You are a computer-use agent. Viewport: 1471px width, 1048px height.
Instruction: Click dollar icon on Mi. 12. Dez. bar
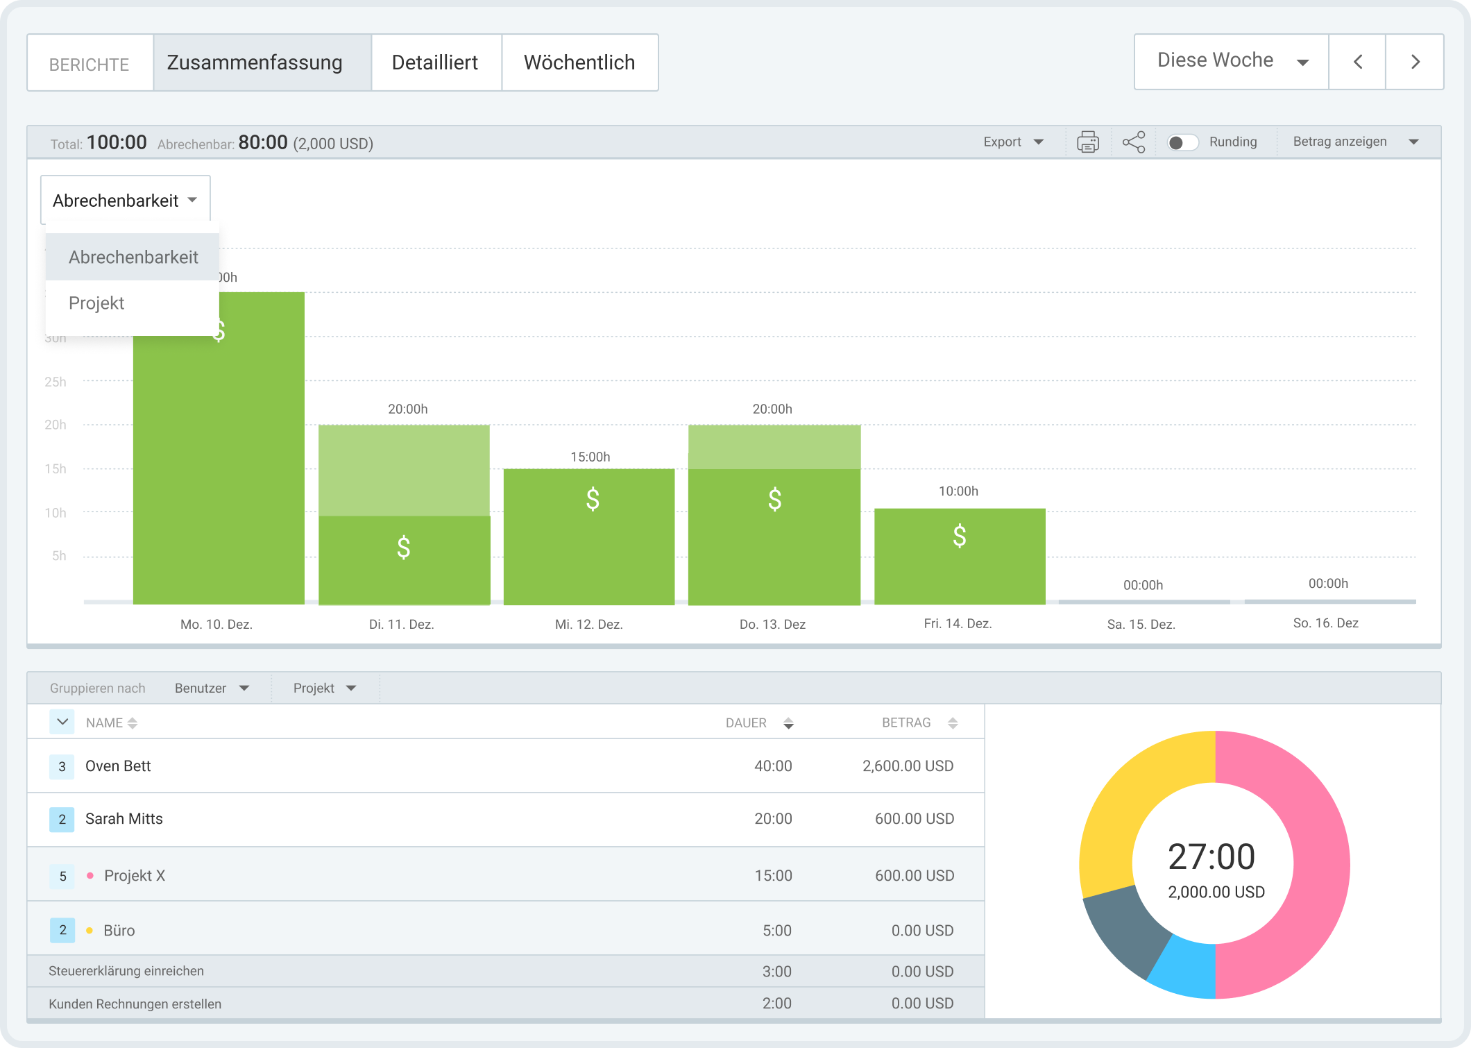point(593,499)
